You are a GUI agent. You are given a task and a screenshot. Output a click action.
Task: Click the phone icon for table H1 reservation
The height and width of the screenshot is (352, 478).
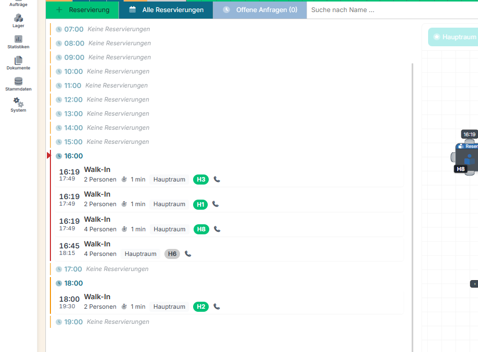pos(215,204)
